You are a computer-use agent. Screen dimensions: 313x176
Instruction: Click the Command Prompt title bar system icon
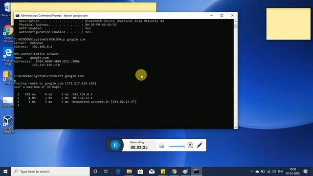[18, 16]
